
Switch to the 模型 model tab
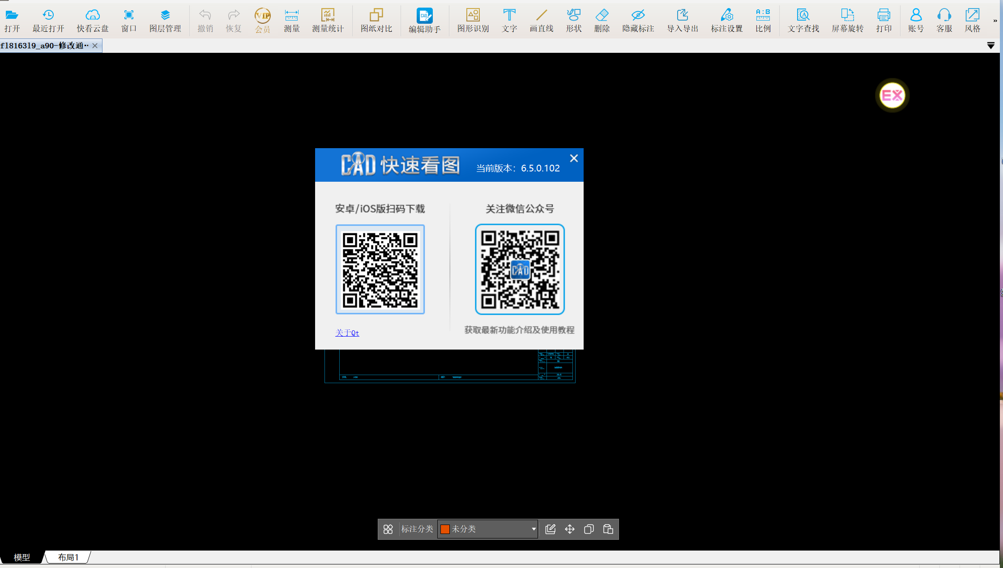21,557
